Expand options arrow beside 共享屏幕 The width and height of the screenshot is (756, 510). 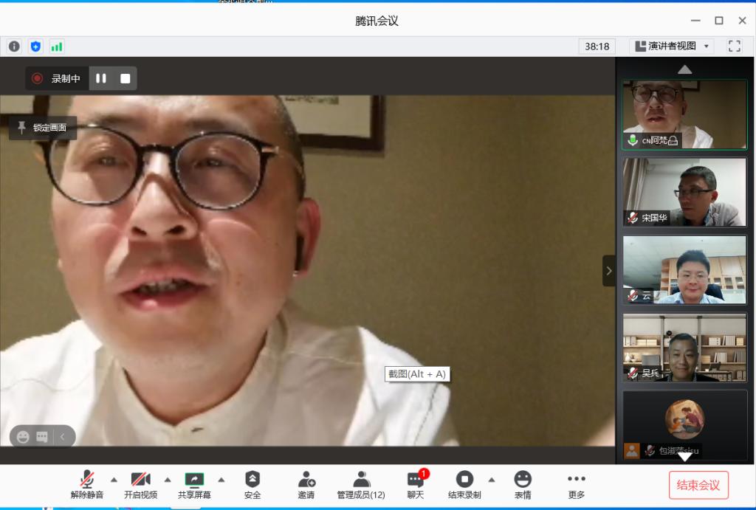(x=221, y=479)
